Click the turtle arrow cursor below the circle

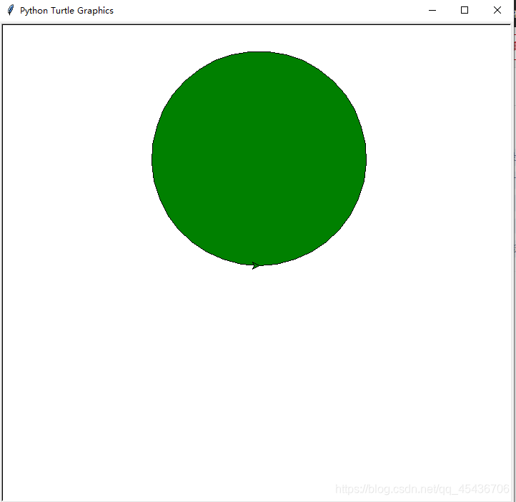[x=255, y=265]
